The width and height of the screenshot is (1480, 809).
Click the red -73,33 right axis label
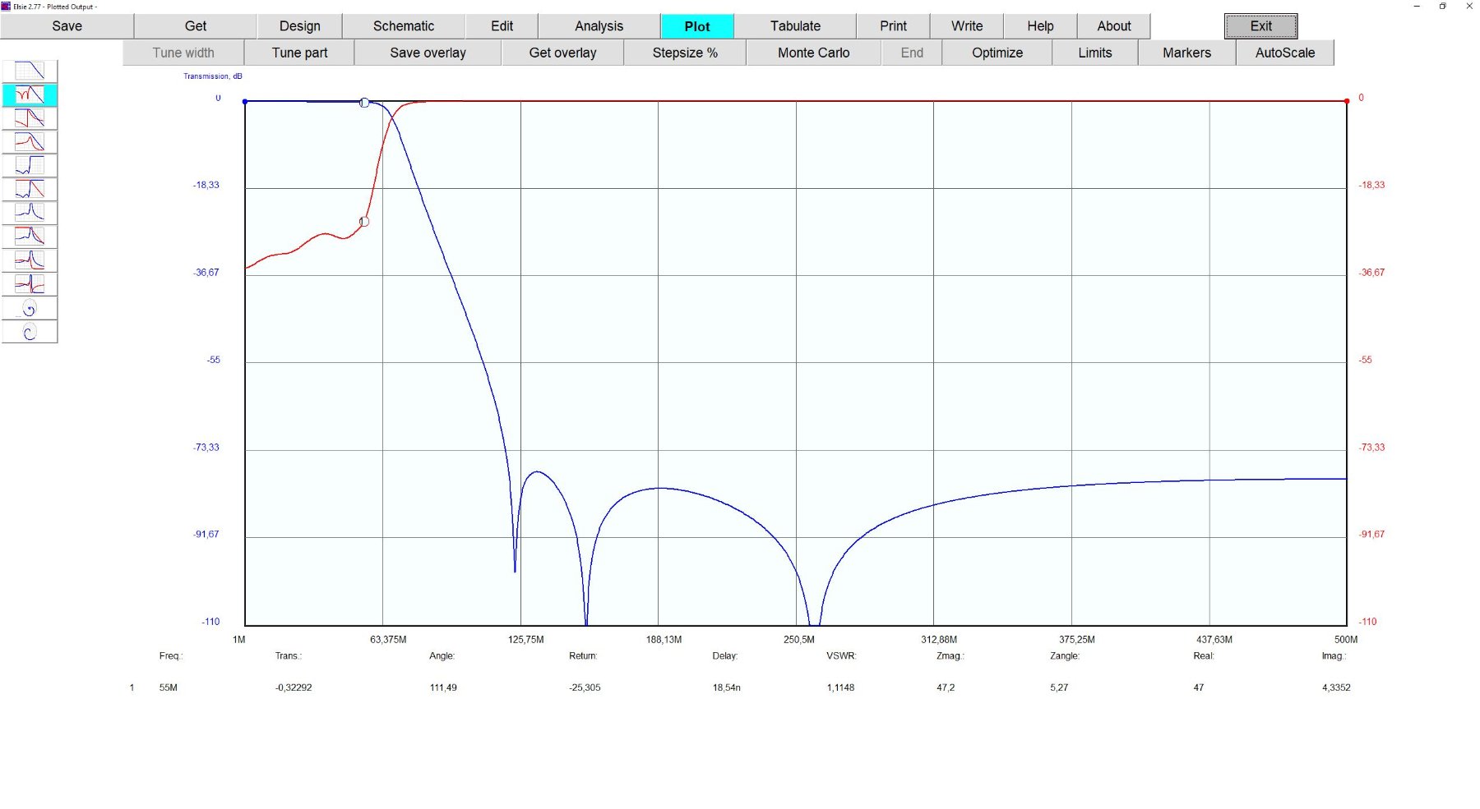click(1371, 448)
